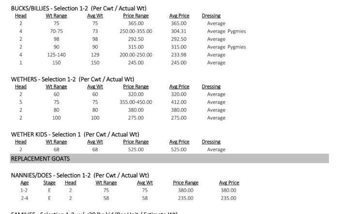
Task: Select the 525.00 wether kids price range
Action: 136,149
